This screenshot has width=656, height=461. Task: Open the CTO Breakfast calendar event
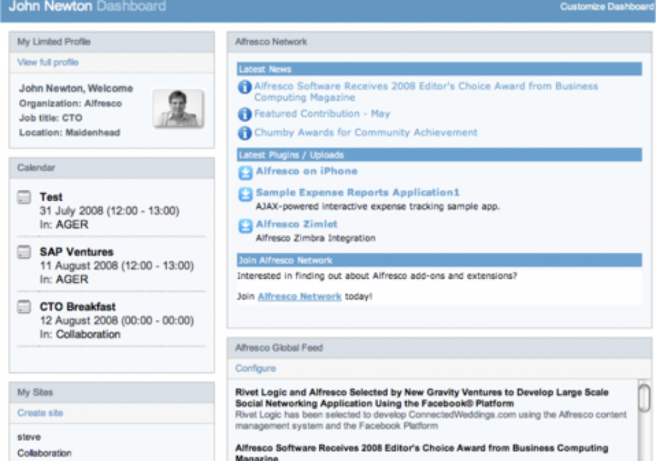click(78, 307)
